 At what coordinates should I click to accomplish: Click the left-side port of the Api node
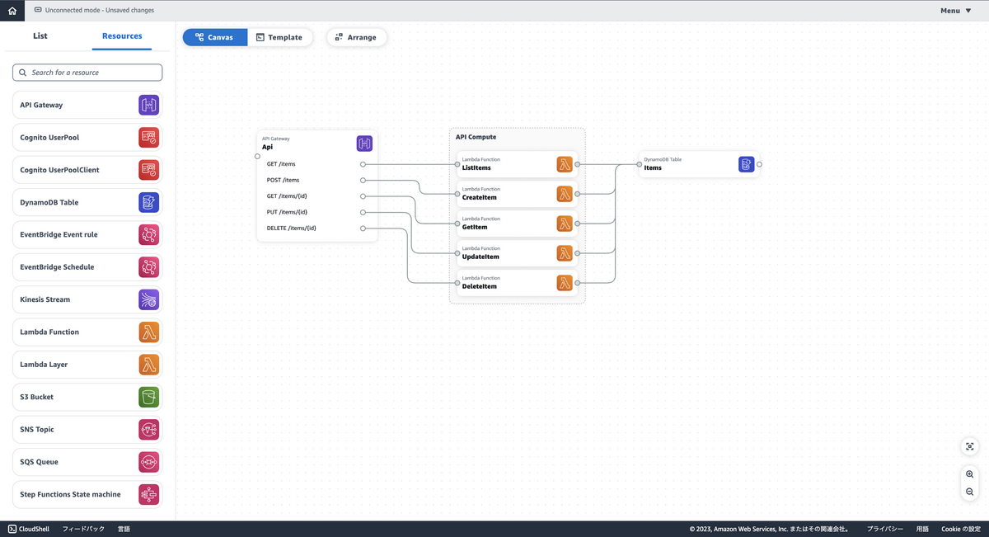point(257,156)
